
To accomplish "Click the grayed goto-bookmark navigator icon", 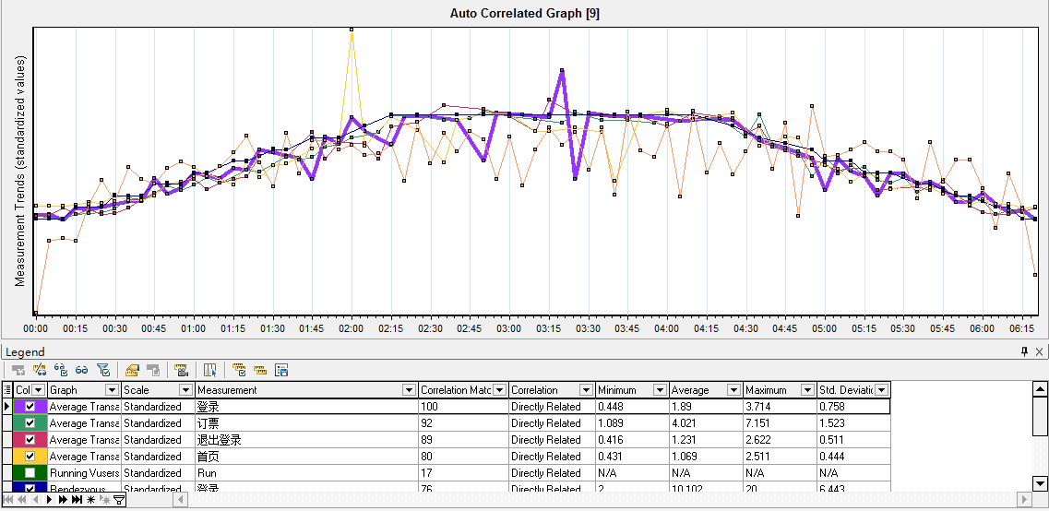I will (104, 500).
